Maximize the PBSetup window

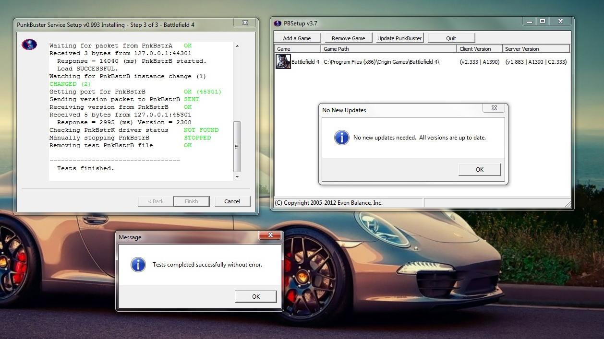[543, 22]
